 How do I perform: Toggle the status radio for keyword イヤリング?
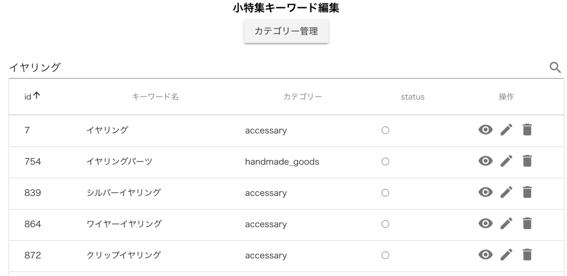385,130
